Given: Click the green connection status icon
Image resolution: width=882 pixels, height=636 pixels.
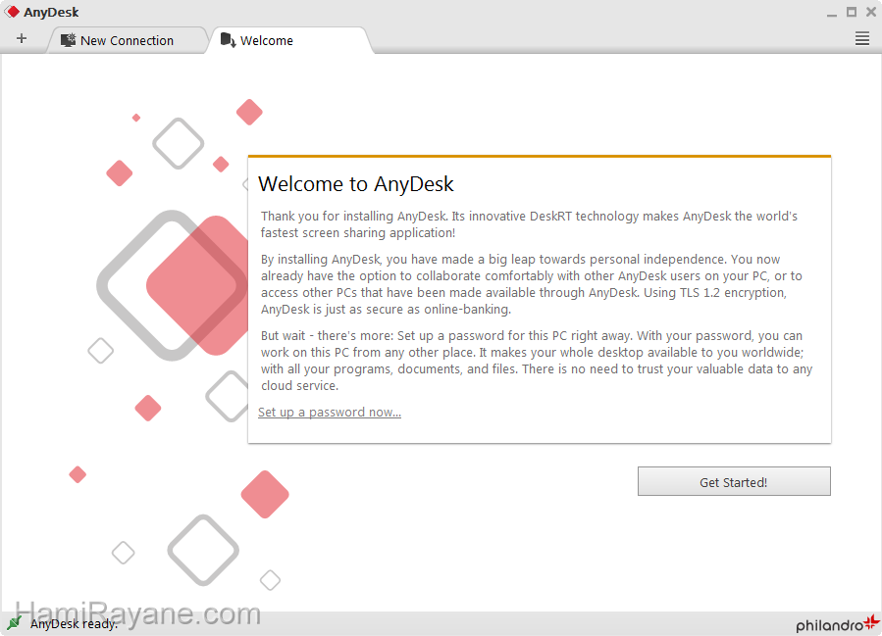Looking at the screenshot, I should click(14, 622).
